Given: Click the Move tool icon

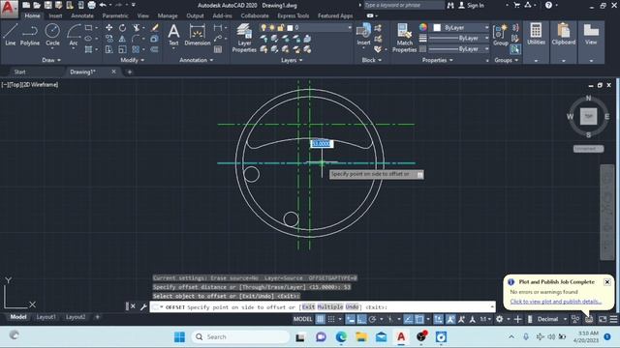Looking at the screenshot, I should 108,28.
